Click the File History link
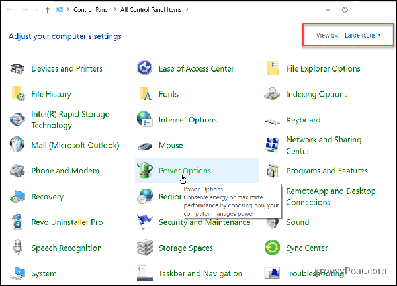Screen dimensions: 397x286 (51, 94)
